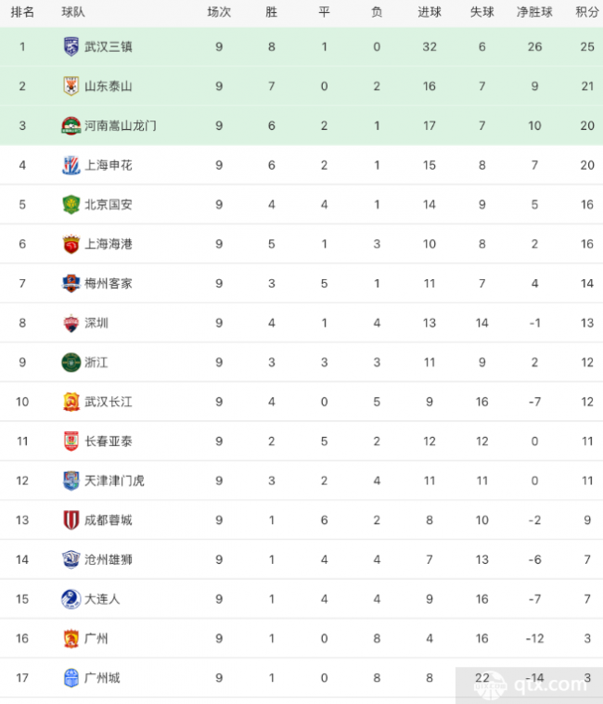Click the Guangzhou City (广州城) team badge

71,677
